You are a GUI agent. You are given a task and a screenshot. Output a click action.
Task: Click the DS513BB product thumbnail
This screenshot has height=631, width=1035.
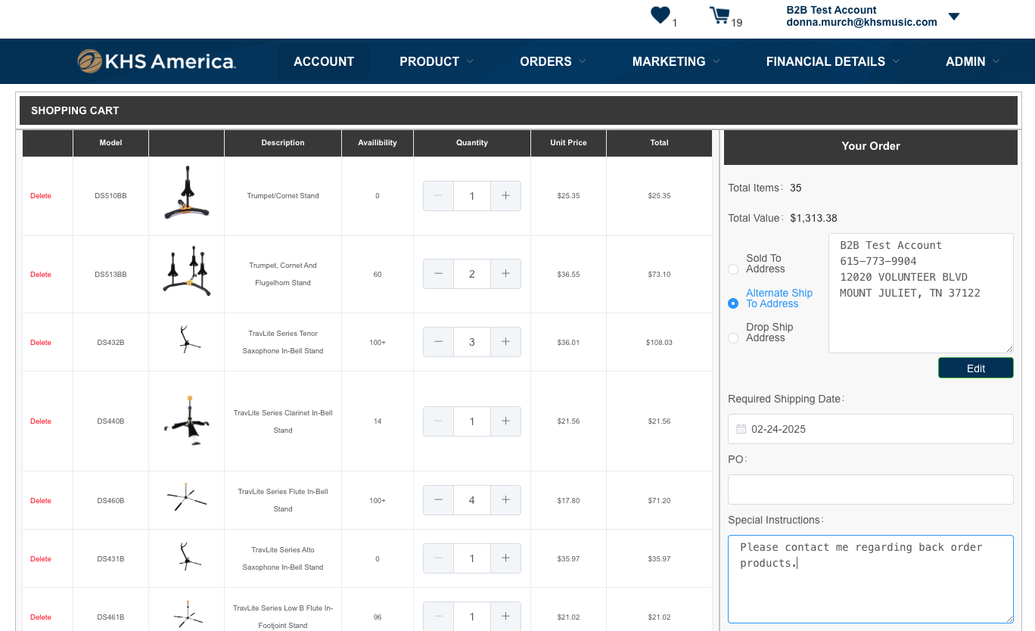pyautogui.click(x=186, y=271)
